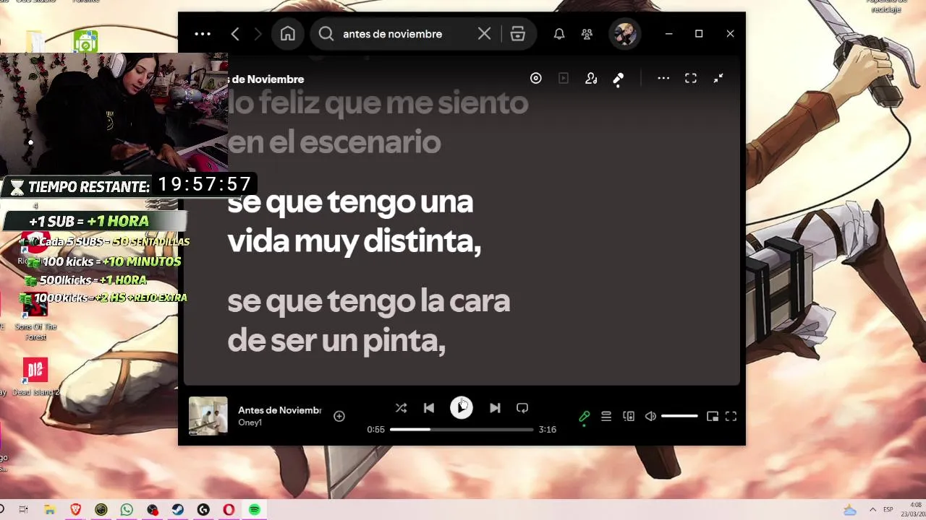Open Connect to a device
The height and width of the screenshot is (520, 926).
[x=629, y=416]
